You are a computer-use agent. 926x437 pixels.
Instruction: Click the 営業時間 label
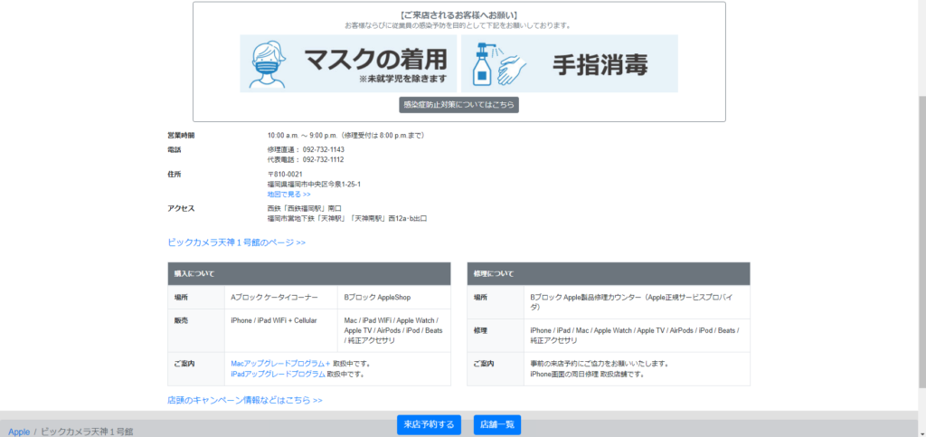[x=181, y=135]
